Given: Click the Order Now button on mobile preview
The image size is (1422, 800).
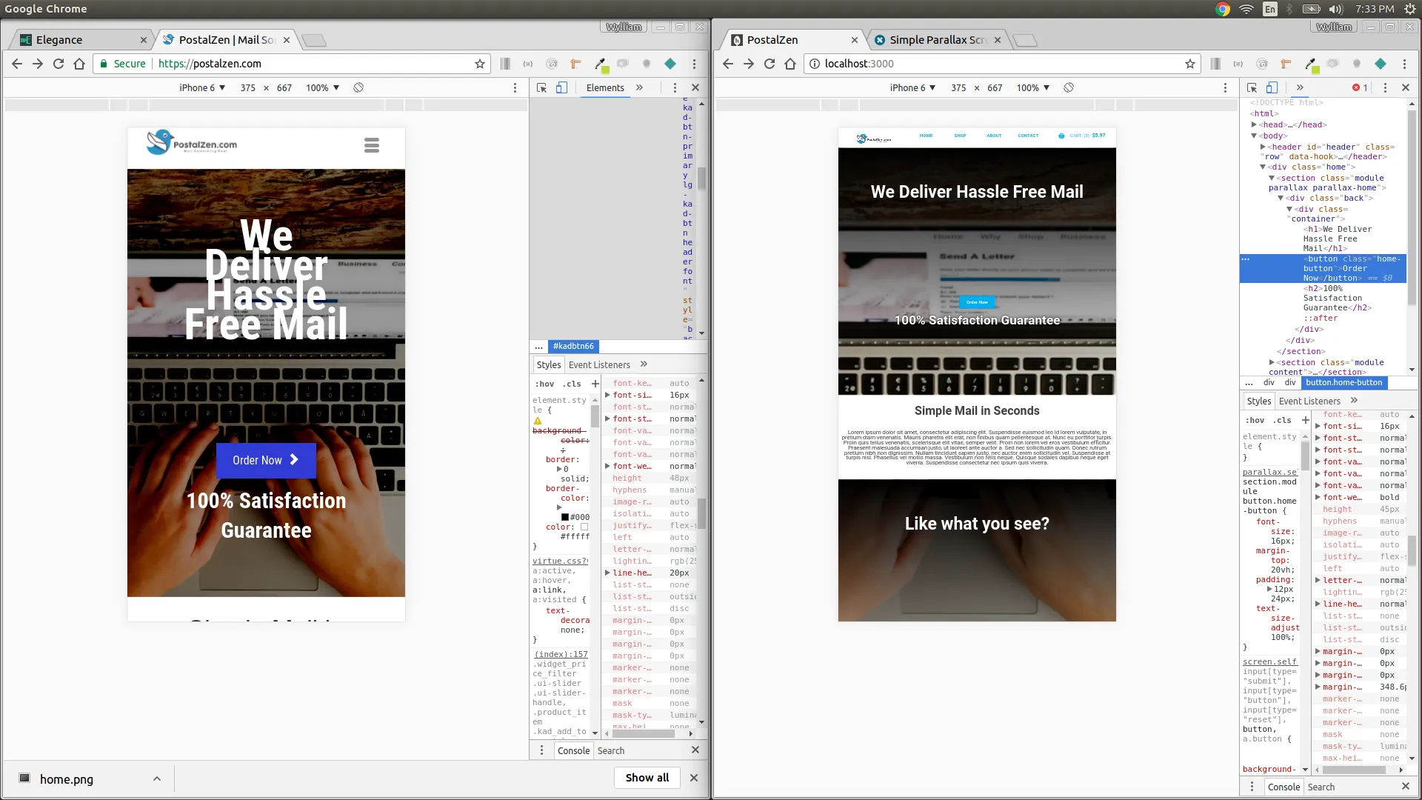Looking at the screenshot, I should point(266,460).
